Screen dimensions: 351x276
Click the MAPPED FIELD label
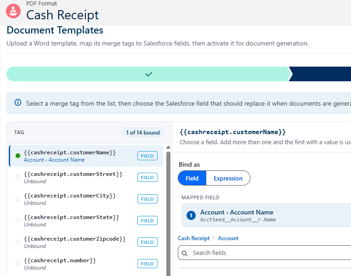(x=200, y=197)
